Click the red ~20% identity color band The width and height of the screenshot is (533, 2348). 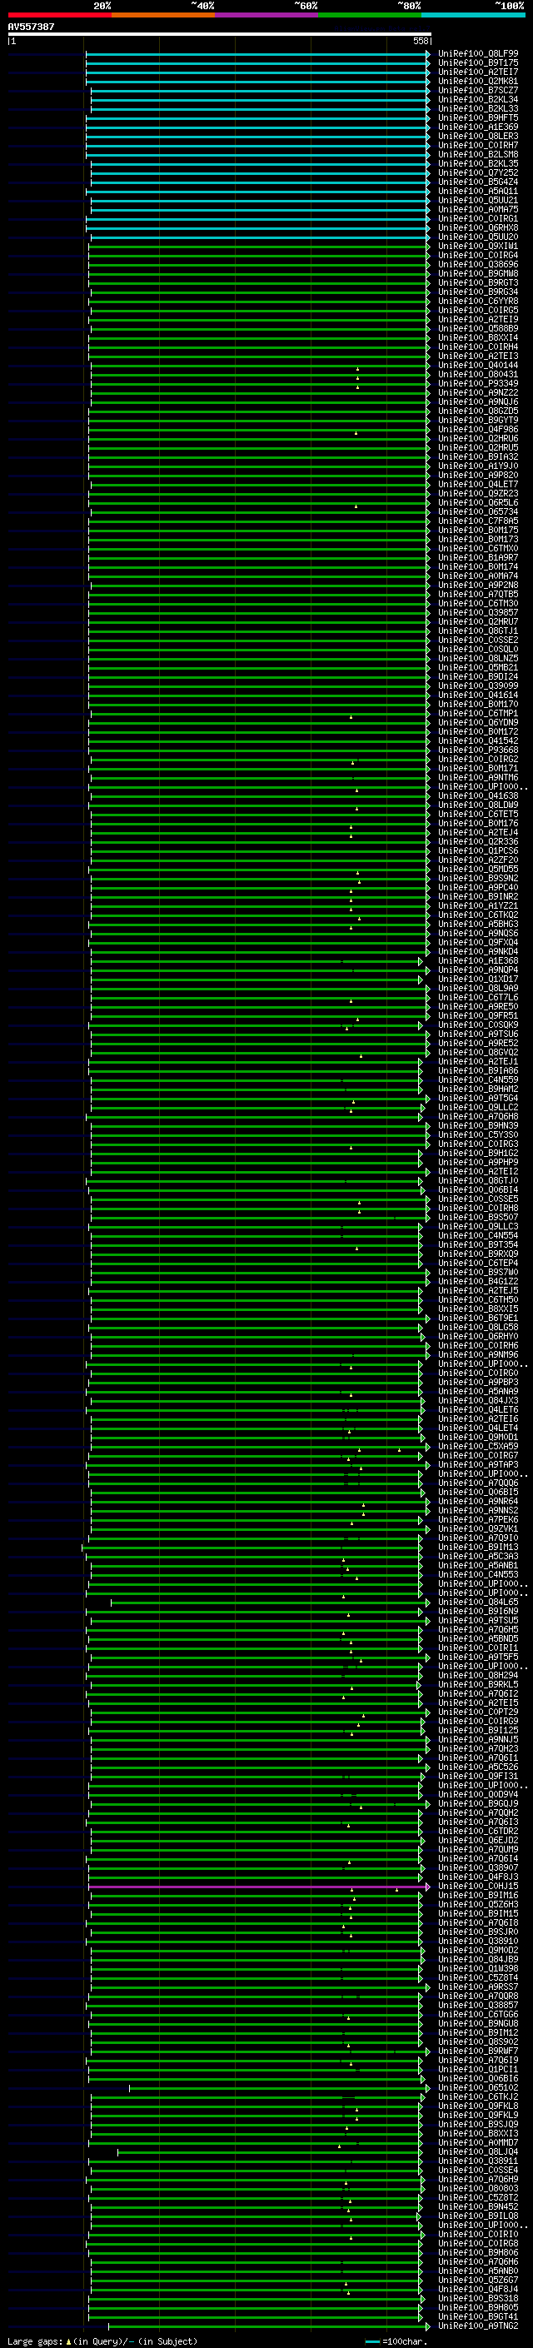(x=59, y=15)
